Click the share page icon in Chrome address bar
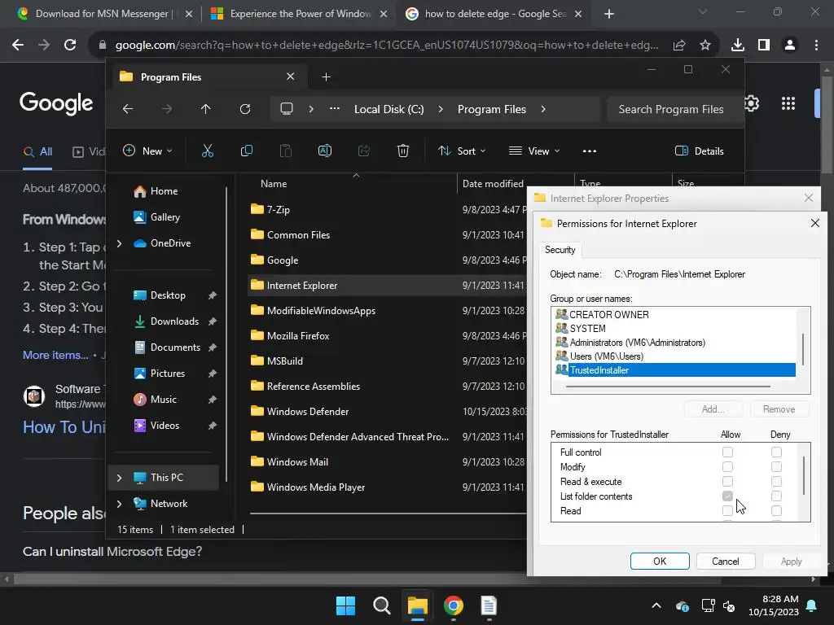The width and height of the screenshot is (834, 625). coord(679,46)
